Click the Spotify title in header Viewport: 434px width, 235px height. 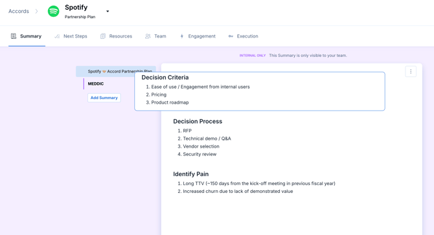pyautogui.click(x=76, y=8)
